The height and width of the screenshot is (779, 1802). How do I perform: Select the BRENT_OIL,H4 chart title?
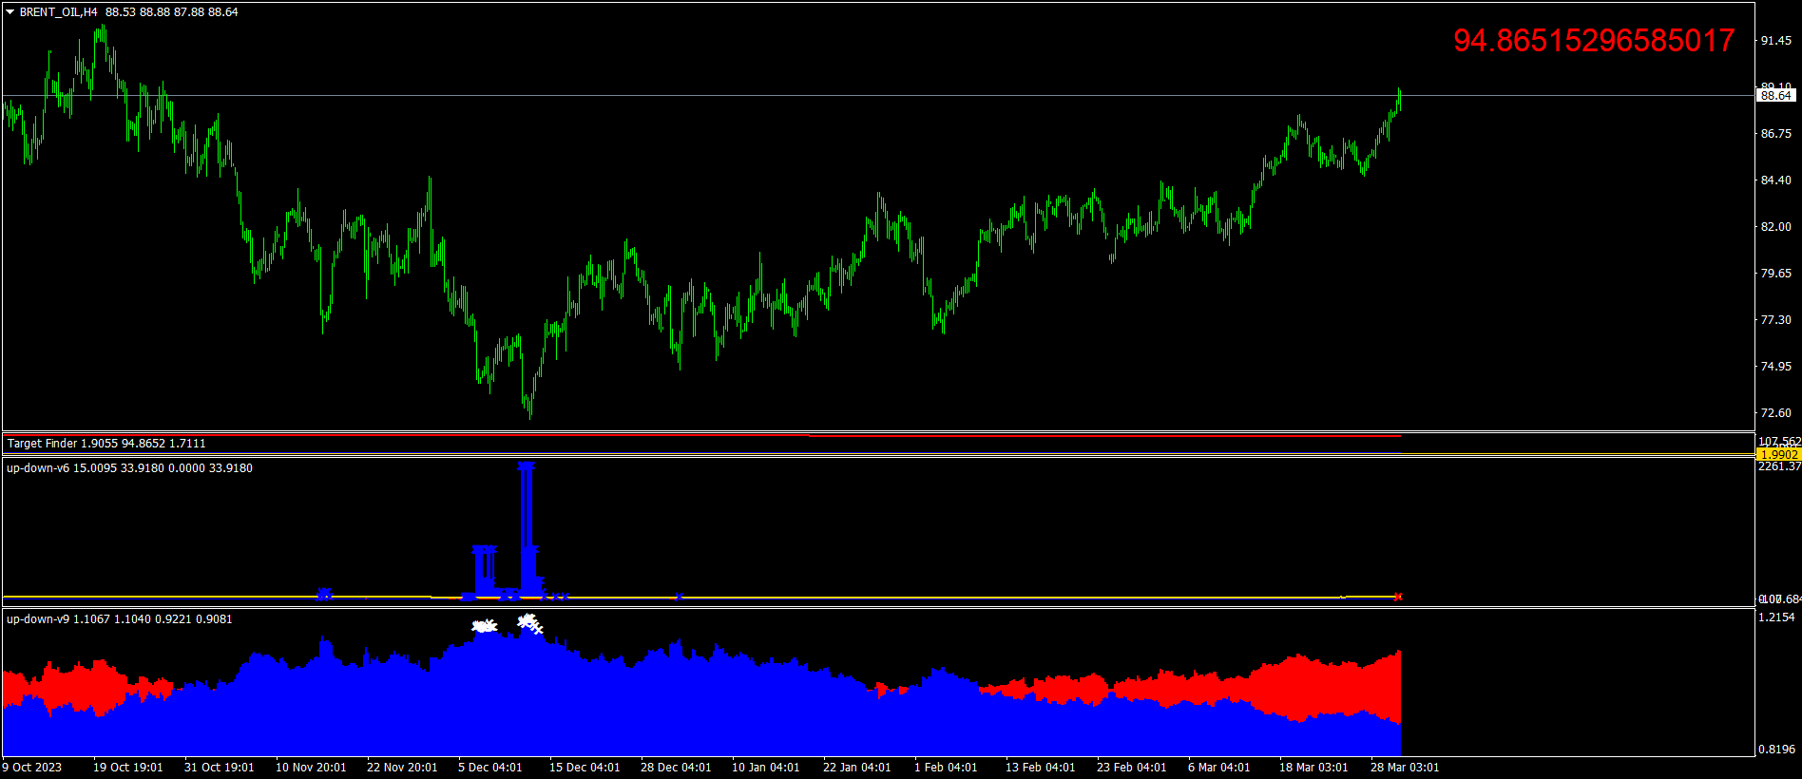(58, 12)
